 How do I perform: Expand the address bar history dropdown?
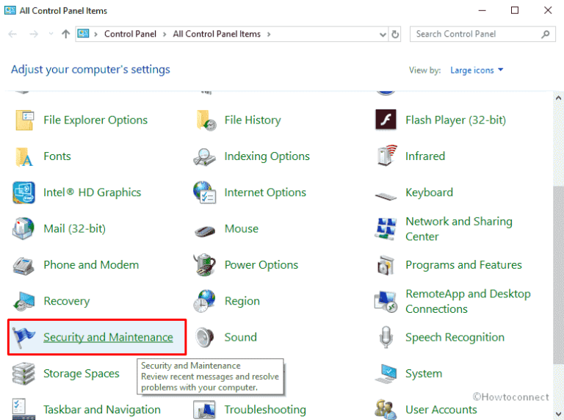click(x=383, y=35)
